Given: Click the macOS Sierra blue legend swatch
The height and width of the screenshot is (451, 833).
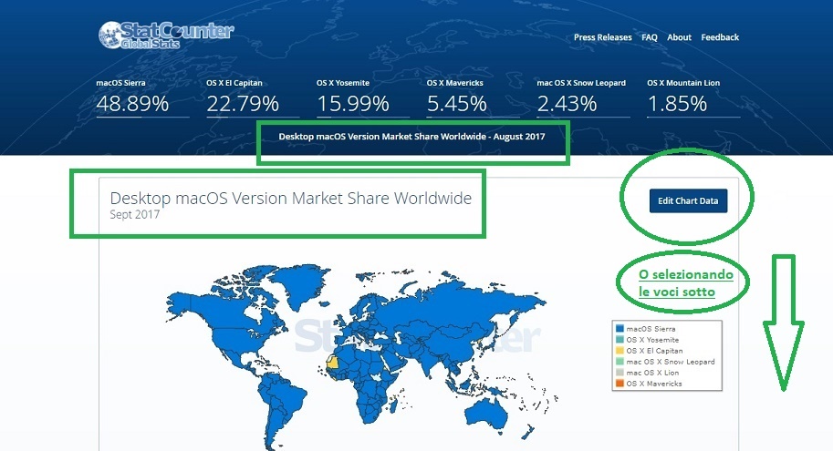Looking at the screenshot, I should pos(620,328).
